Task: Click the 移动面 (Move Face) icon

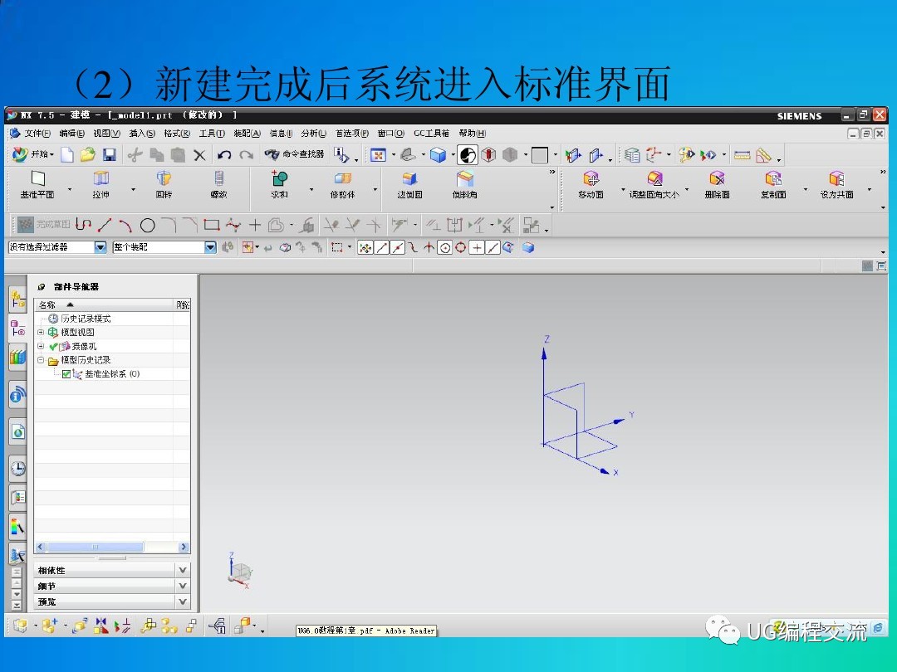Action: (x=592, y=183)
